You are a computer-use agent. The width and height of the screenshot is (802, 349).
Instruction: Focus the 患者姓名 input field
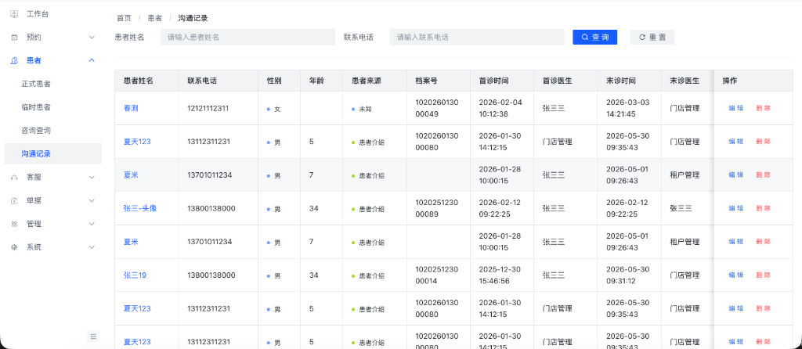click(247, 38)
